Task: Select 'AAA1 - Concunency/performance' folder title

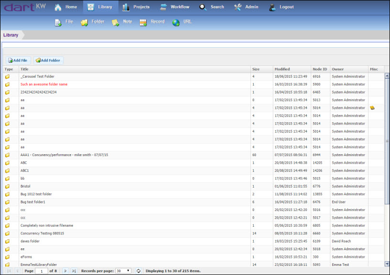Action: click(64, 155)
